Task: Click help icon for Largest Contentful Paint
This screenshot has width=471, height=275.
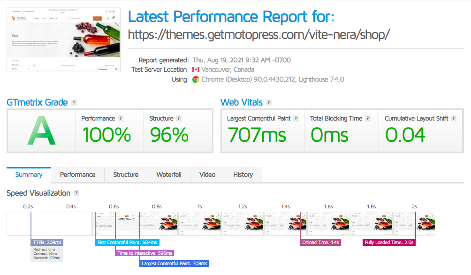Action: [x=296, y=119]
